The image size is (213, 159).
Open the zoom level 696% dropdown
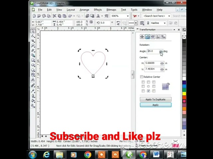coord(128,16)
